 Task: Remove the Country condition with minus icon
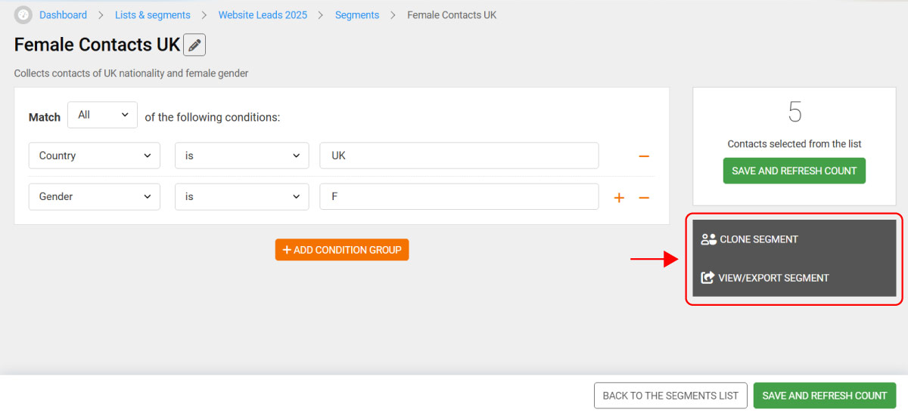(644, 156)
